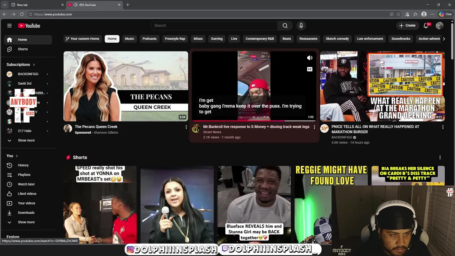Go back with browser back arrow
The image size is (455, 256).
tap(5, 14)
